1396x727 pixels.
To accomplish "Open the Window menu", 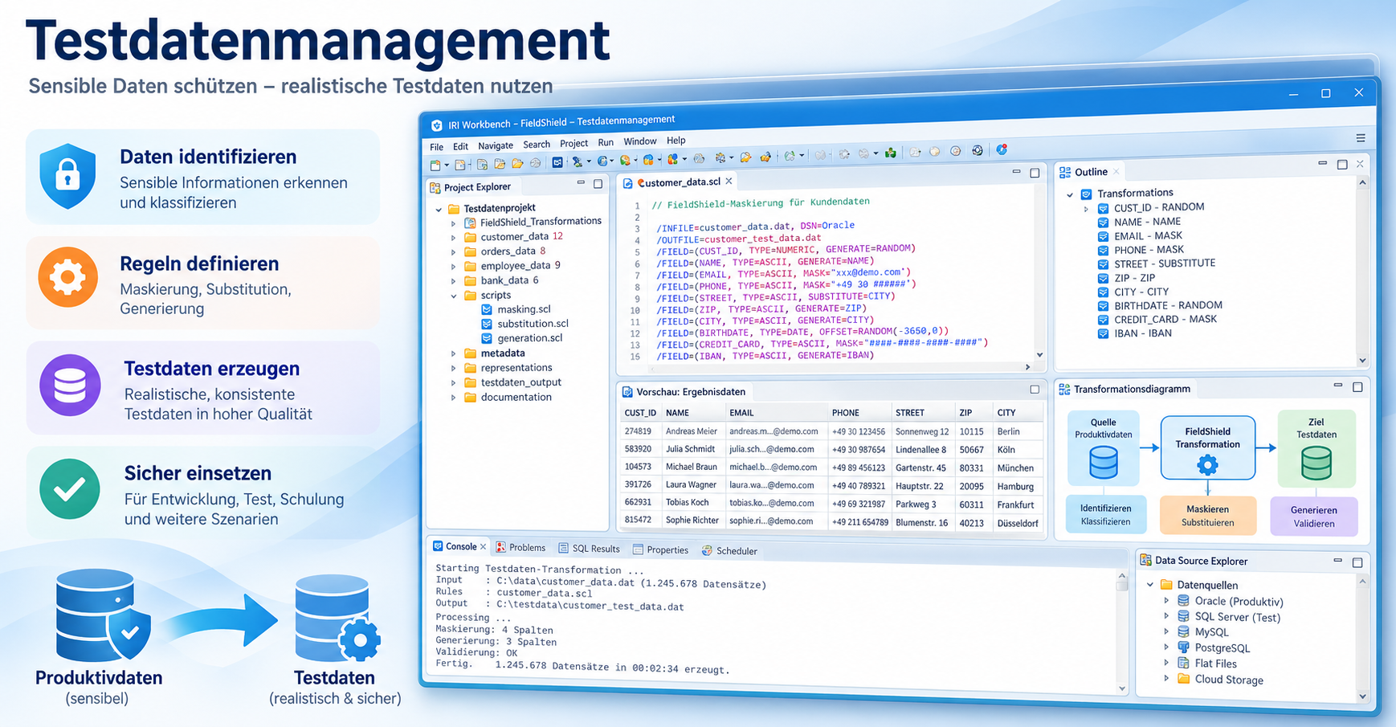I will point(640,141).
